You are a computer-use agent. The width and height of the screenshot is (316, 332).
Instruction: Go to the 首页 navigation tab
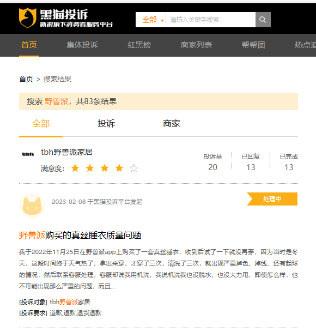click(29, 45)
